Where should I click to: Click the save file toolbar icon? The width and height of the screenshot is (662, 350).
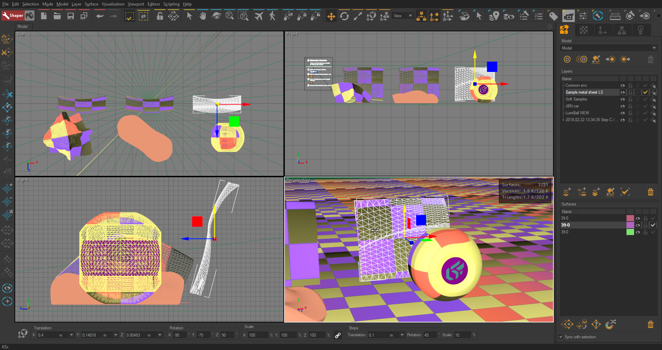71,16
